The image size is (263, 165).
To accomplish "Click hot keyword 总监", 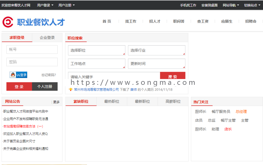I will point(212,120).
